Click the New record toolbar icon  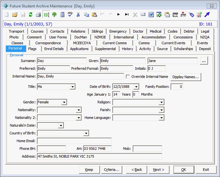7,15
